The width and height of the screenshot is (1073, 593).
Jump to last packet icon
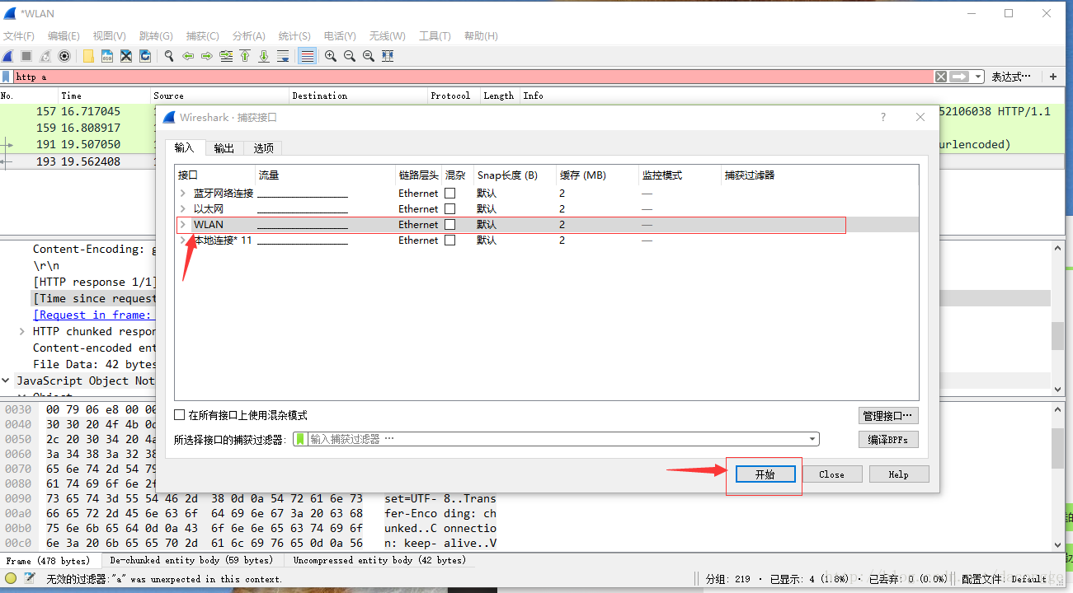click(264, 56)
